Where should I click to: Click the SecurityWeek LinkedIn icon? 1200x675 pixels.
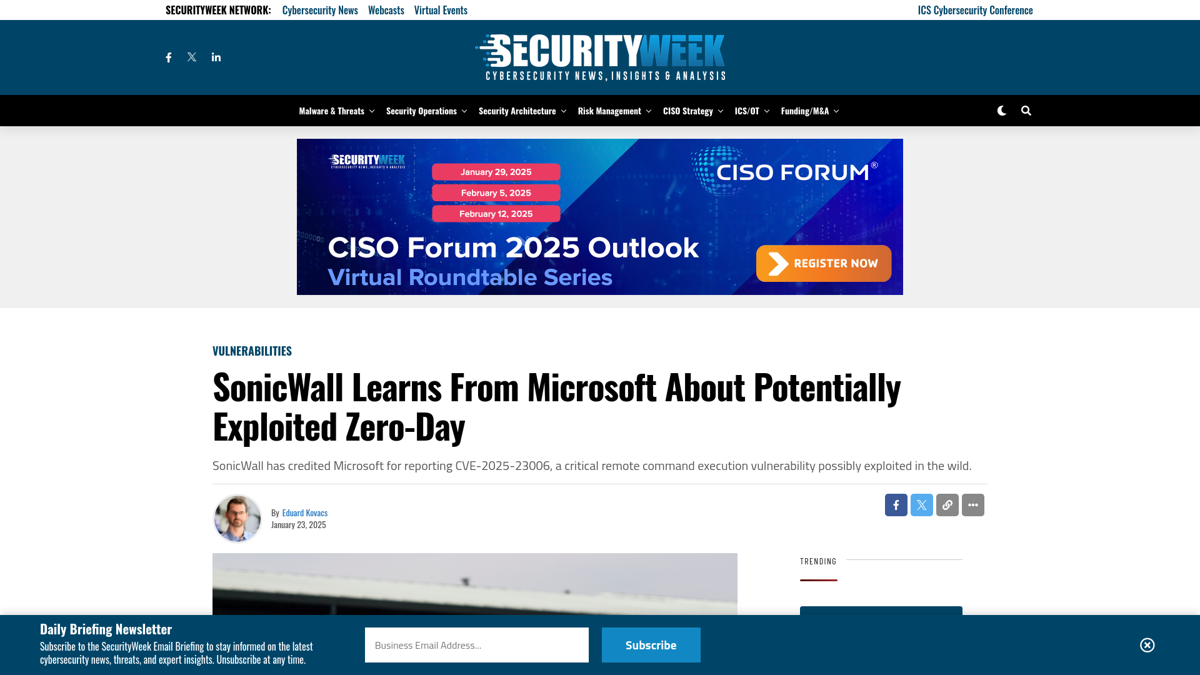point(216,56)
